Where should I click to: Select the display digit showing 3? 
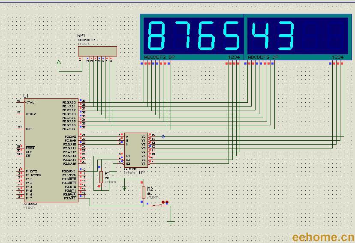pos(286,36)
